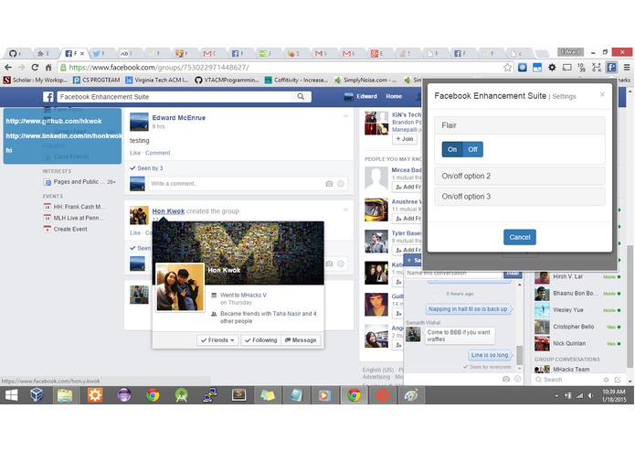Launch VirtualBox from the taskbar
Viewport: 635px width, 452px height.
tap(37, 395)
